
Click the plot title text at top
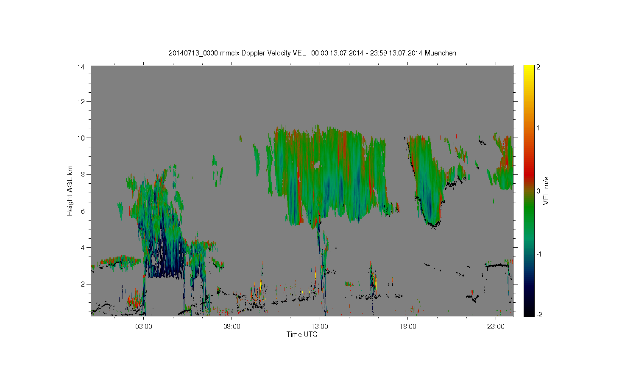pos(312,53)
